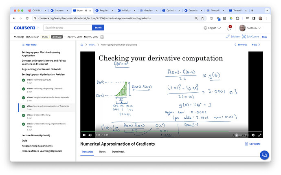Go back in browser
Screen dimensions: 281x175
pos(14,18)
